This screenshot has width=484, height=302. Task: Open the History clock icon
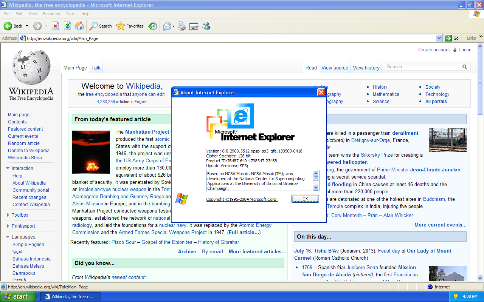[153, 26]
